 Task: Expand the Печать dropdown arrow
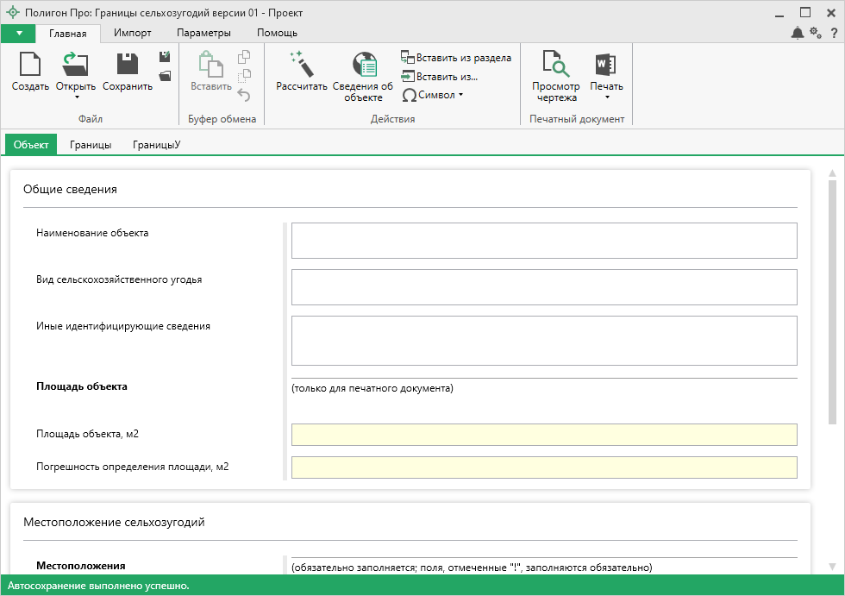[x=606, y=97]
